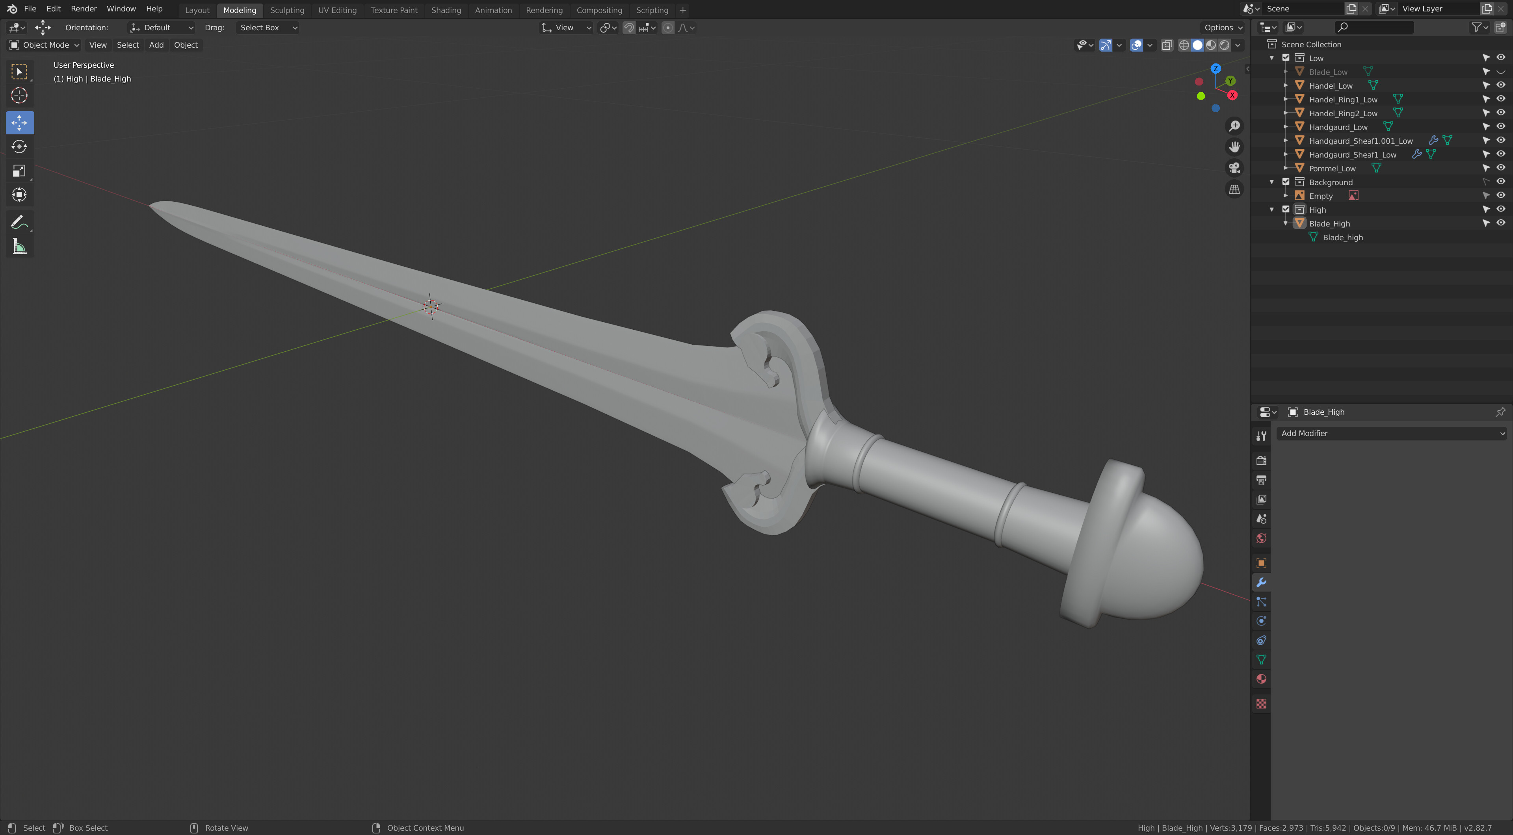Image resolution: width=1513 pixels, height=835 pixels.
Task: Open the viewport Add menu
Action: pyautogui.click(x=156, y=45)
